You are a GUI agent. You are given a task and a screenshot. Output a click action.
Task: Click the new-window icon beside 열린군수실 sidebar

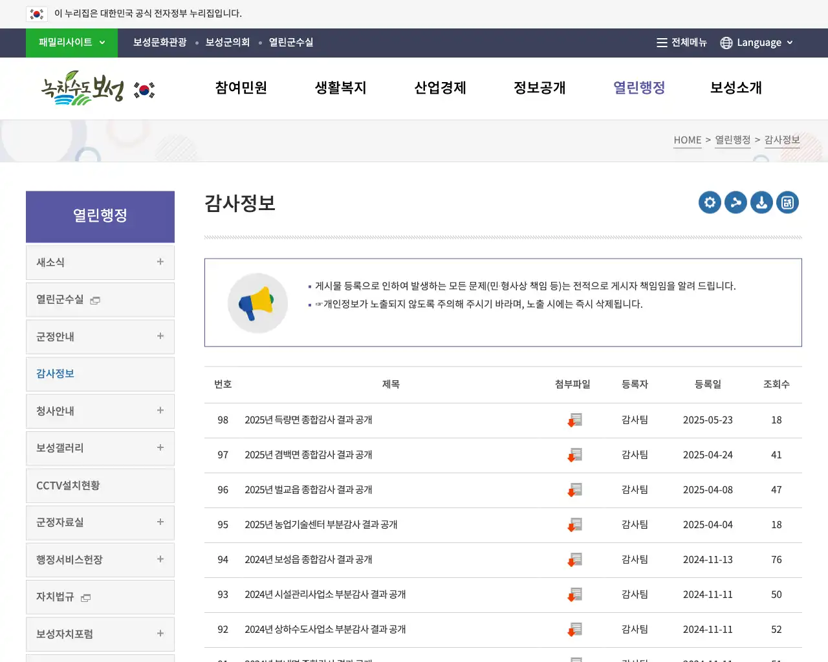95,300
